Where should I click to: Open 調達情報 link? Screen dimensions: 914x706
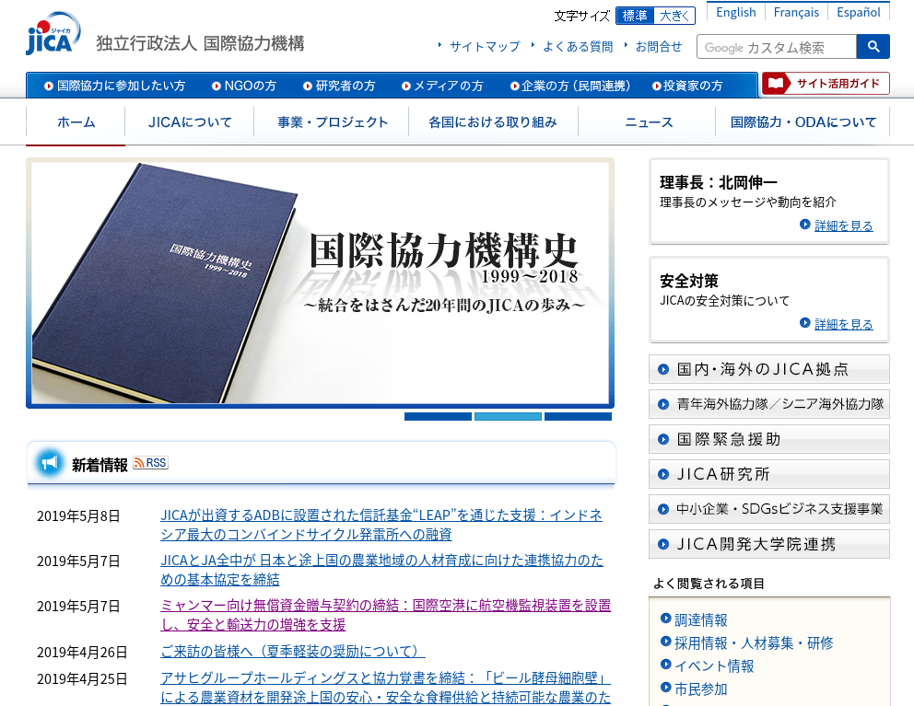[x=700, y=619]
